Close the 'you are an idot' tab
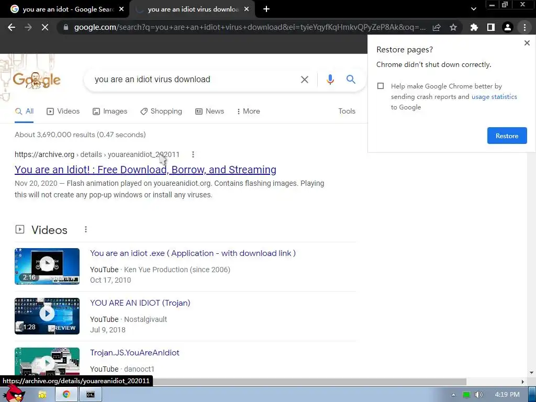The image size is (536, 402). click(x=121, y=9)
